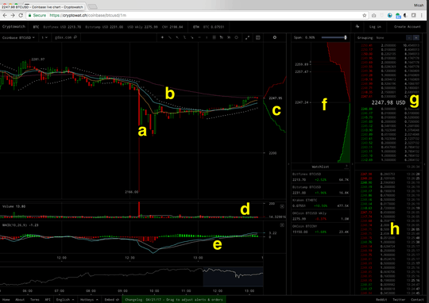Close the MACD indicator panel
The image size is (429, 303).
282,224
